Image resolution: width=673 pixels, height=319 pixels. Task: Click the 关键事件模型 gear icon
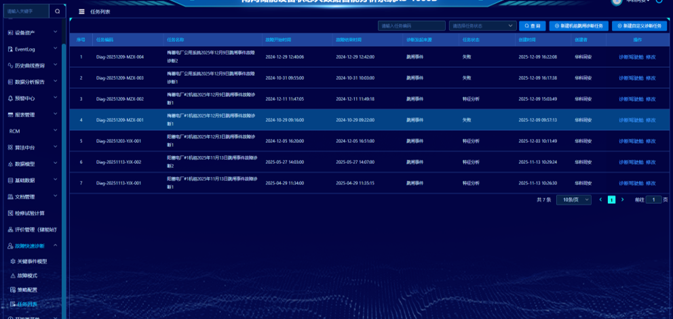click(13, 261)
